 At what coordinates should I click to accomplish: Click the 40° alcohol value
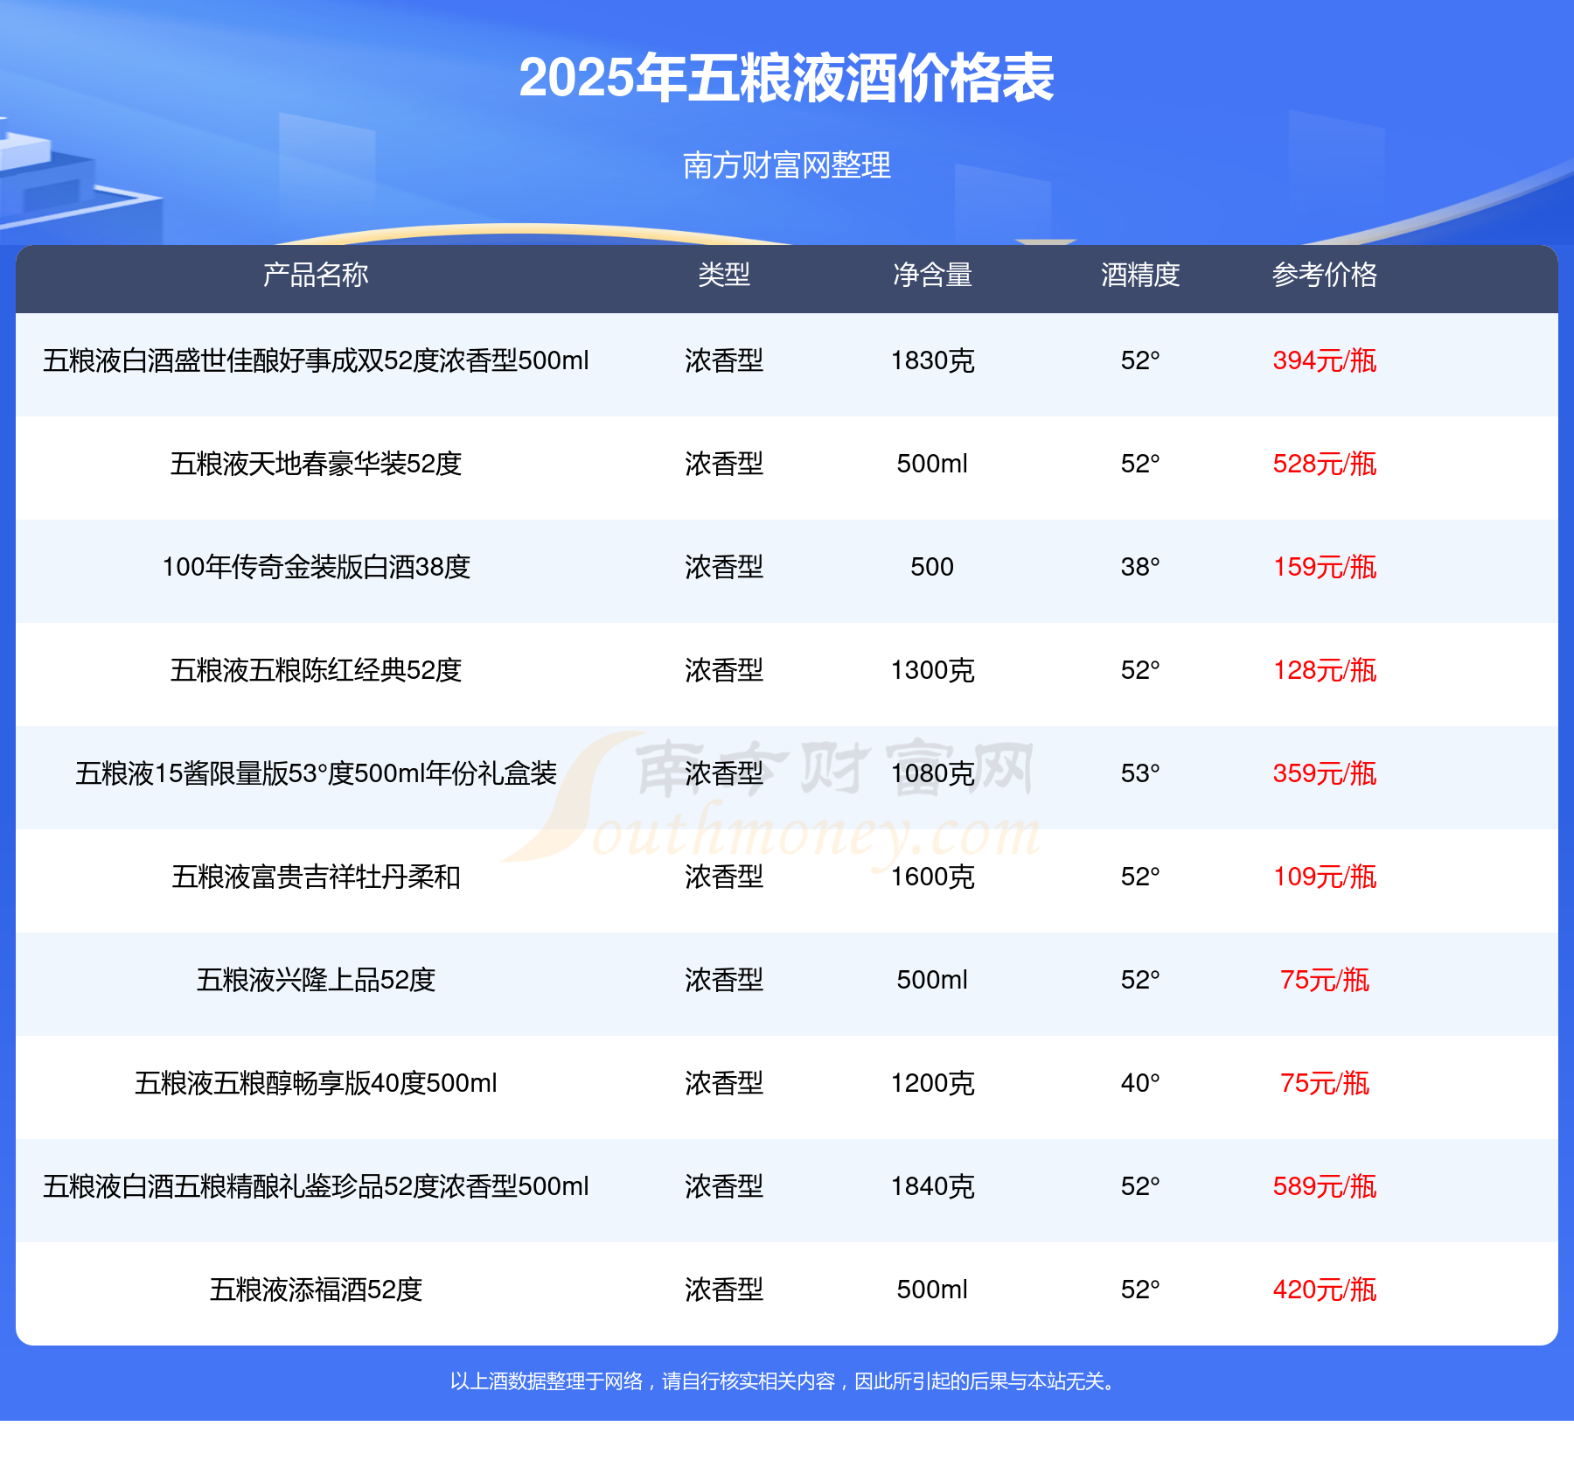pyautogui.click(x=1140, y=1083)
